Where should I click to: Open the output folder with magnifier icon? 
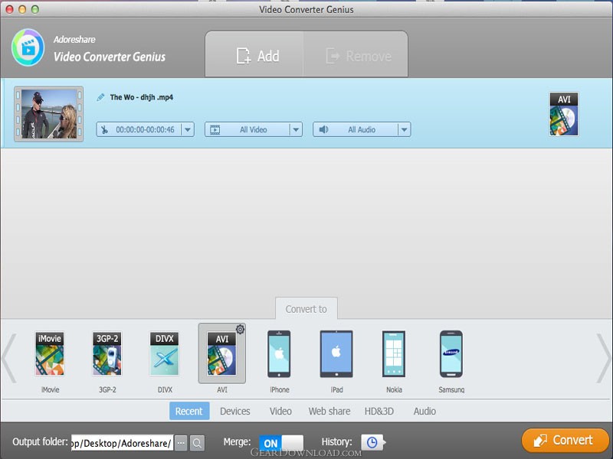tap(198, 443)
